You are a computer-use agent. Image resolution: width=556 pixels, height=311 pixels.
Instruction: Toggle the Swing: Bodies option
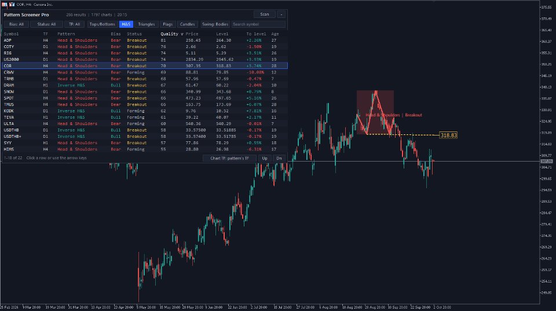tap(215, 24)
